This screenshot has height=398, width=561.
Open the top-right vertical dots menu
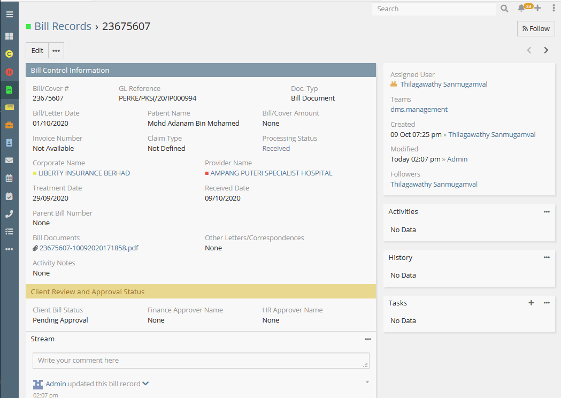pos(554,9)
